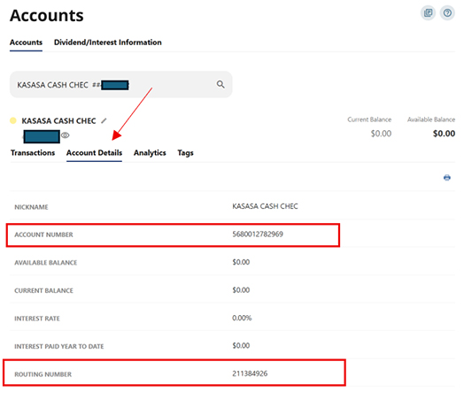Open the Tags tab
472x400 pixels.
(x=185, y=153)
